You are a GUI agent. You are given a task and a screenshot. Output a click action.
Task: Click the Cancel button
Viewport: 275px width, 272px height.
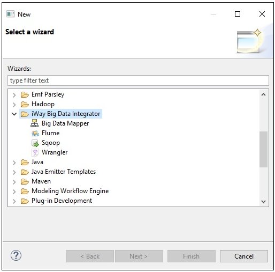[x=244, y=256]
